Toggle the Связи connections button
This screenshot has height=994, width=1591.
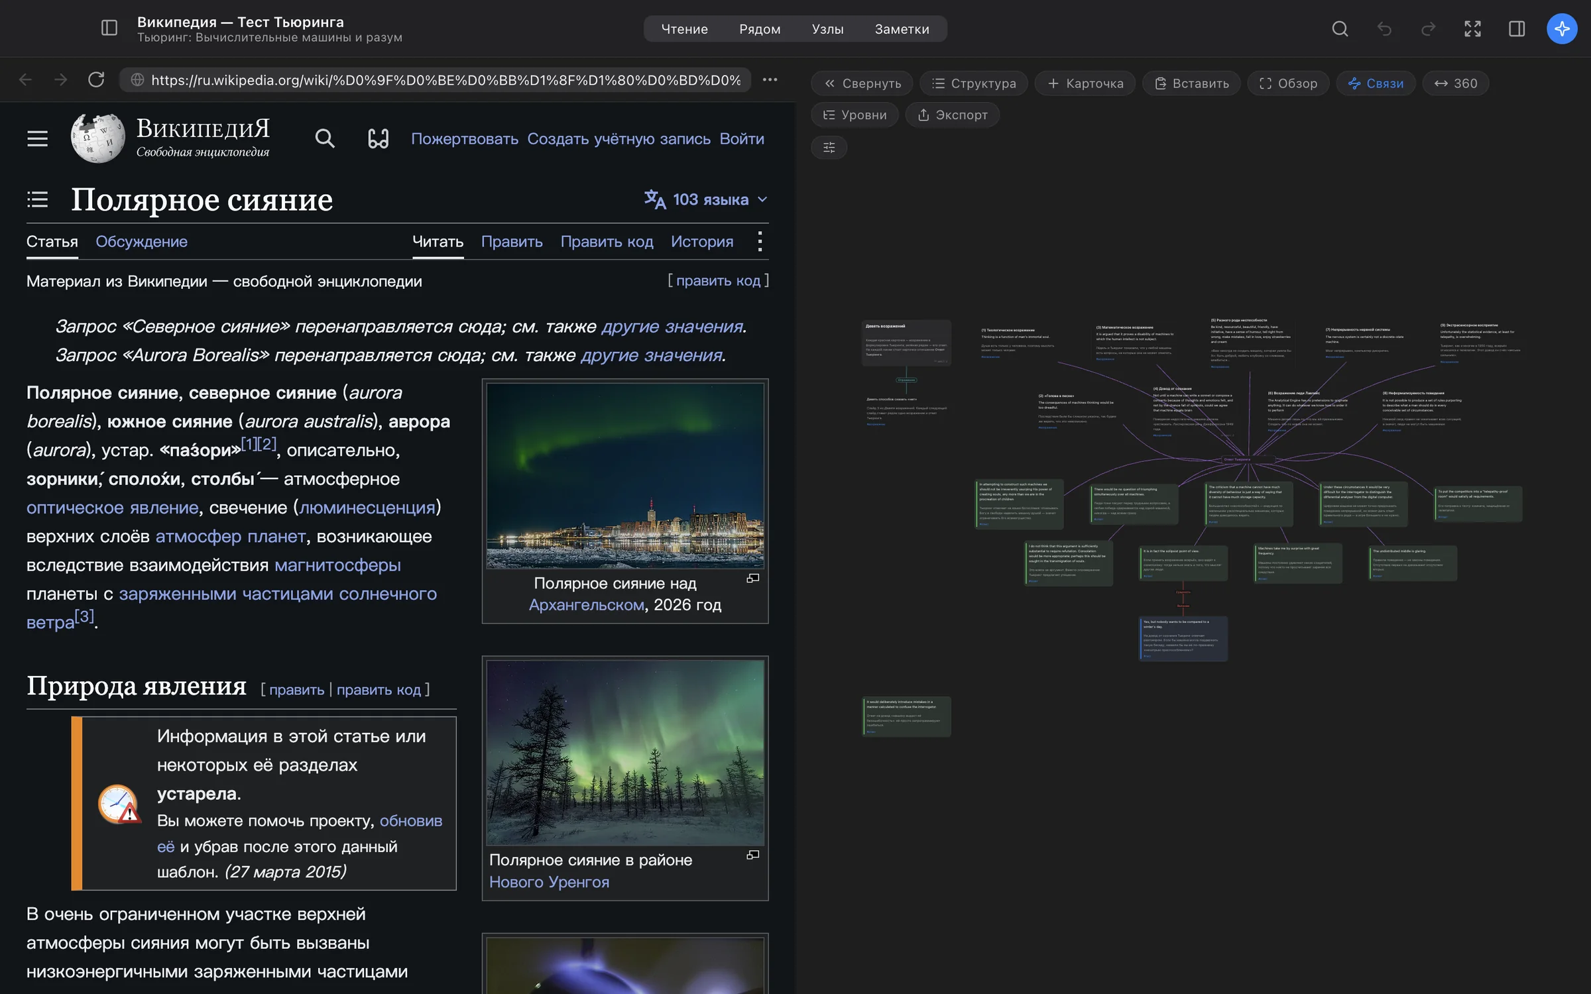coord(1376,83)
